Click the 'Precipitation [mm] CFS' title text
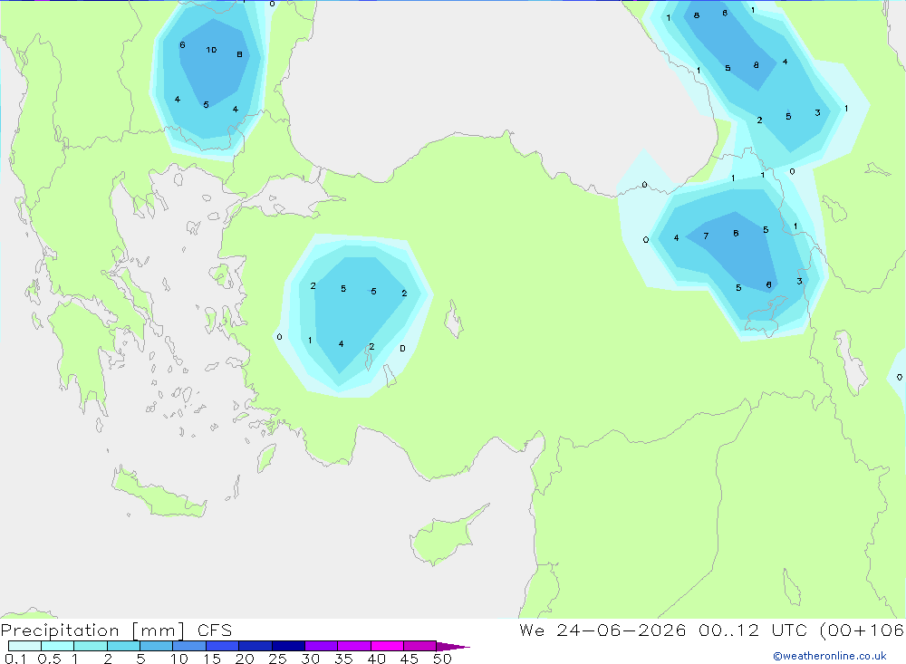906x664 pixels. point(116,630)
